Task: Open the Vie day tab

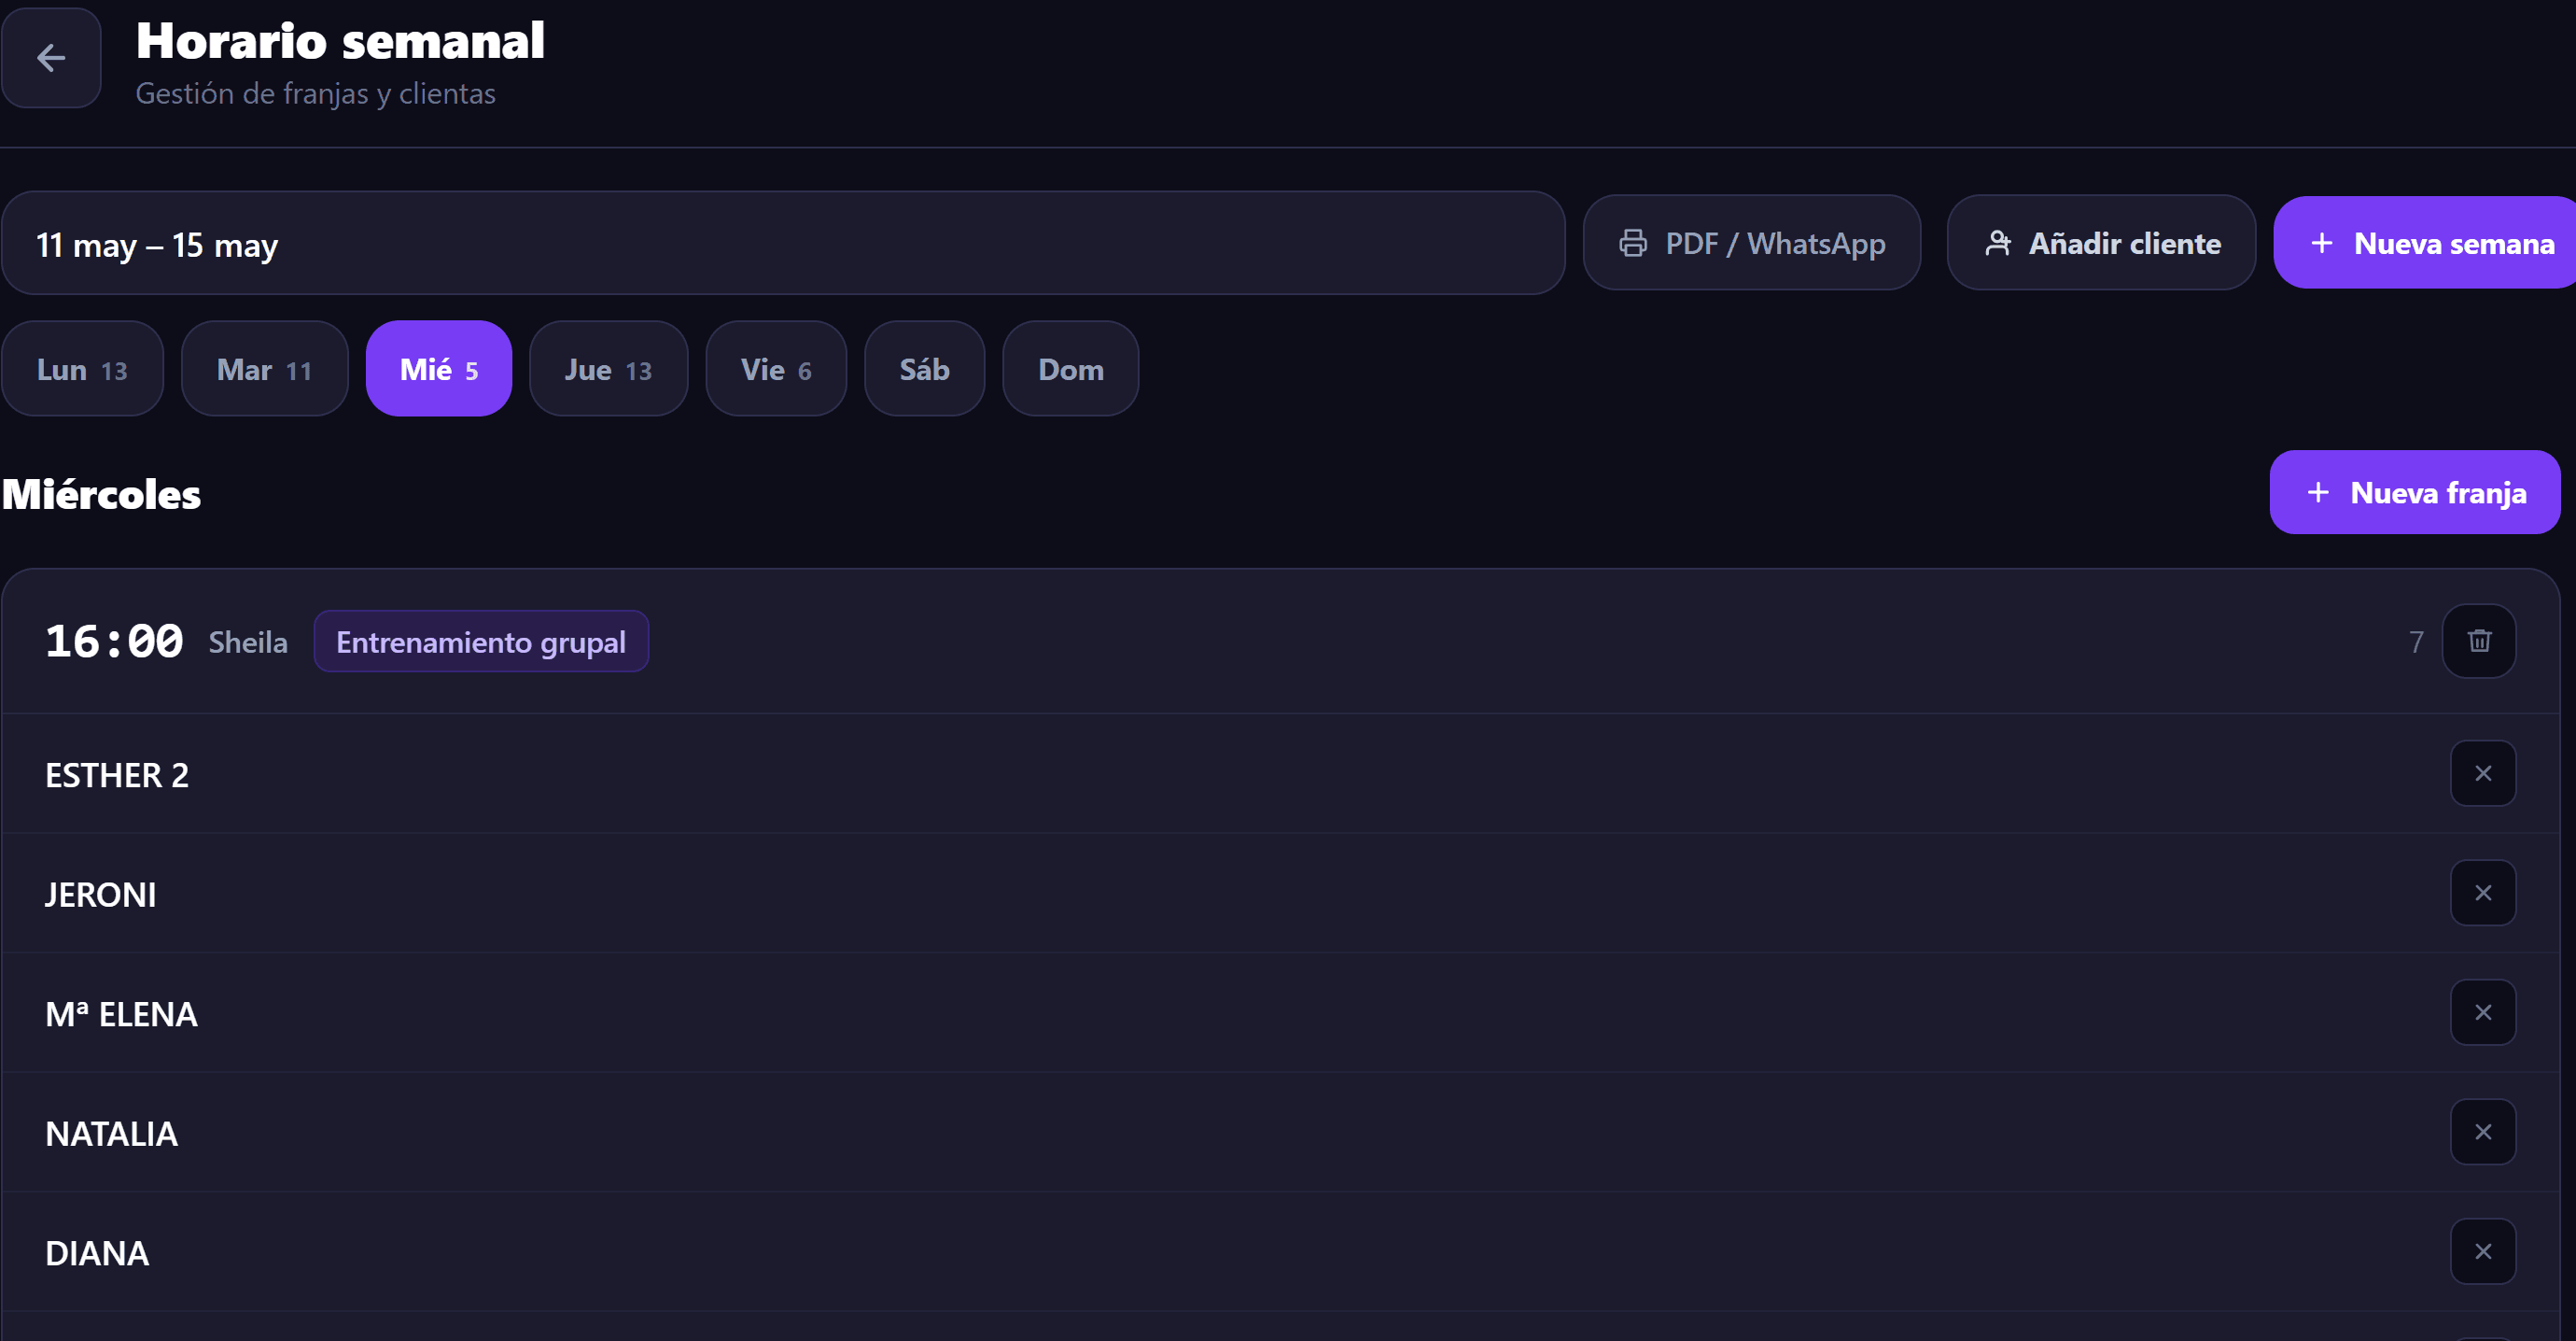Action: [x=776, y=368]
